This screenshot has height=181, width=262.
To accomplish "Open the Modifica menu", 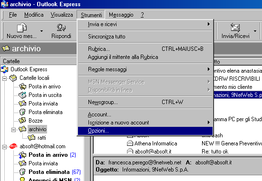I will 34,15.
